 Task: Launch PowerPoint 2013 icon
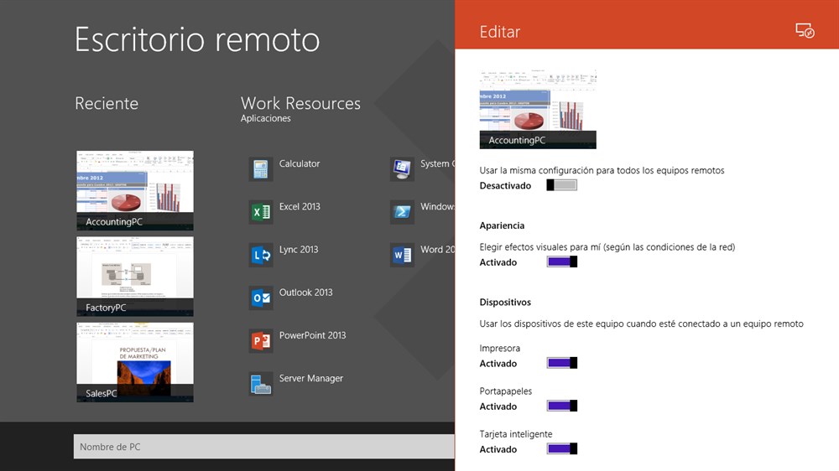pos(261,340)
